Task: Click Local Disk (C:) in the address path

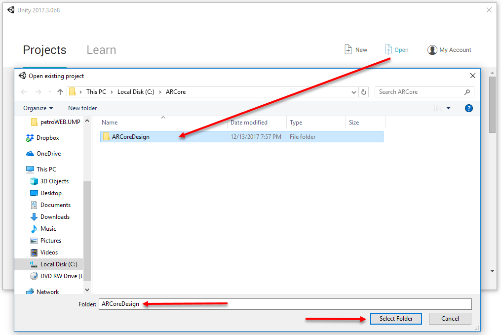Action: [136, 92]
